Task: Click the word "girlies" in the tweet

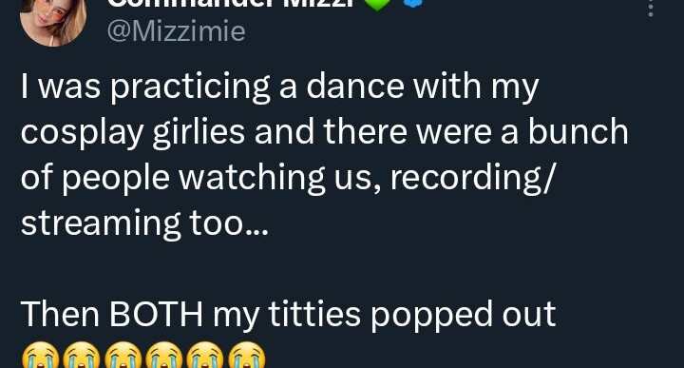Action: (199, 133)
